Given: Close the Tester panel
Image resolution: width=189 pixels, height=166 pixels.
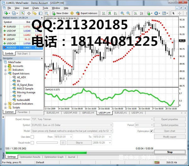Looking at the screenshot, I should pos(3,117).
